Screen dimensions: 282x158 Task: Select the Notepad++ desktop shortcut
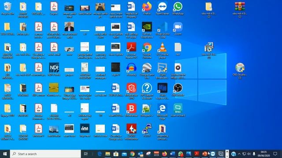[x=147, y=110]
